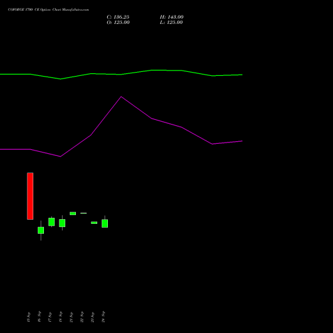This screenshot has width=333, height=333.
Task: Click the peak of the purple indicator line
Action: [x=121, y=97]
